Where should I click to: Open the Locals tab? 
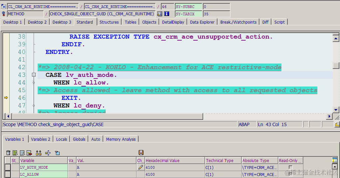click(62, 139)
